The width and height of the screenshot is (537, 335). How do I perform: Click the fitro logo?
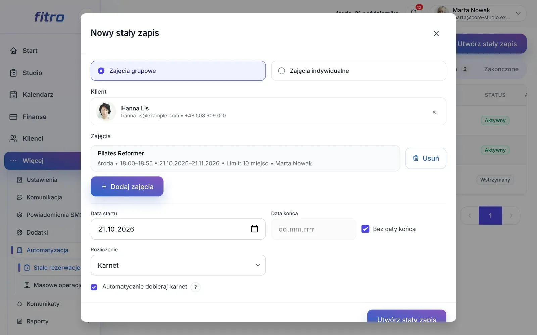coord(49,17)
